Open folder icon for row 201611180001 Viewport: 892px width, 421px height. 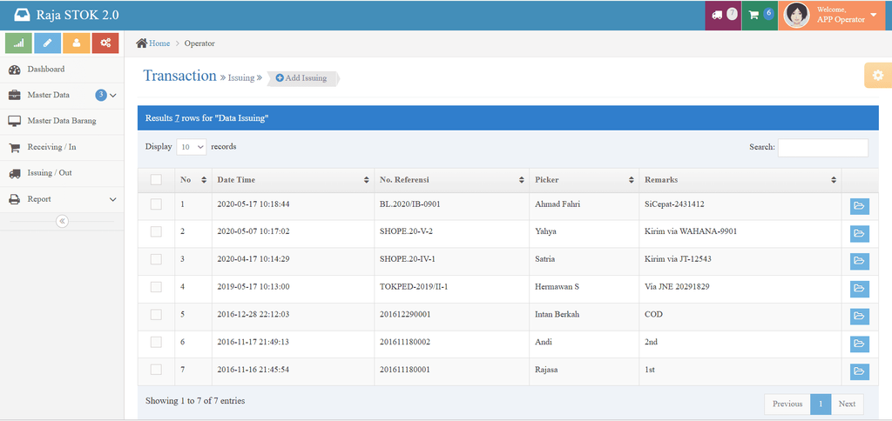859,371
